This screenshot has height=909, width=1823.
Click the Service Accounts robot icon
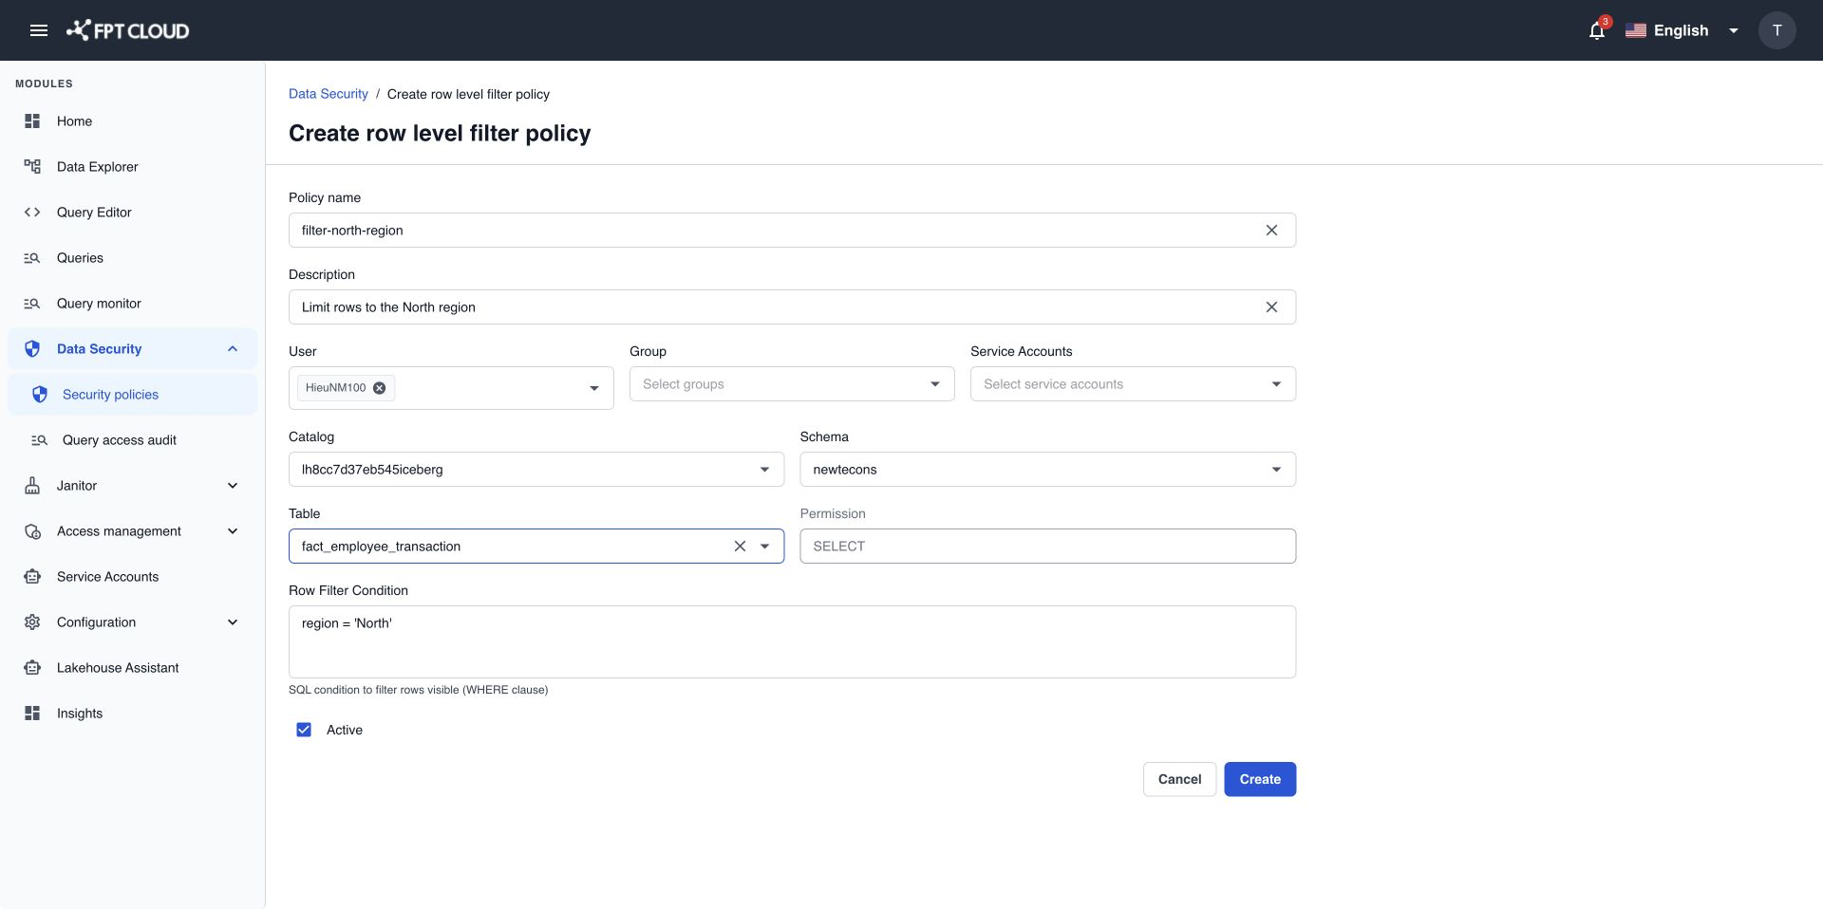32,577
